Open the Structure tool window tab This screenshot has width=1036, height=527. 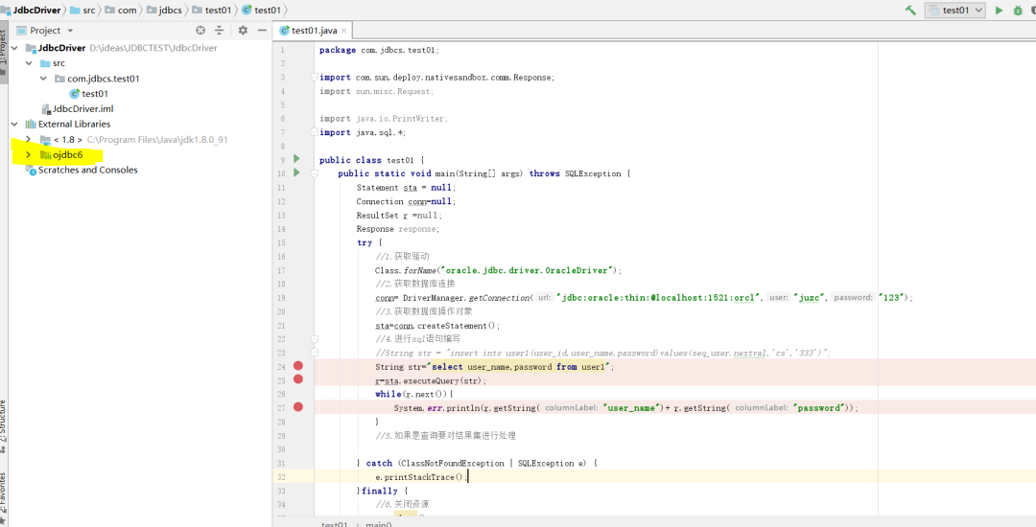[x=4, y=422]
